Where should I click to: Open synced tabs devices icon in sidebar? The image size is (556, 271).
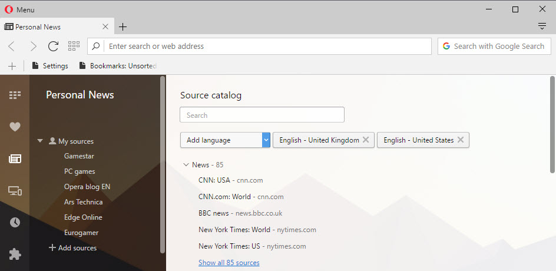pyautogui.click(x=15, y=191)
